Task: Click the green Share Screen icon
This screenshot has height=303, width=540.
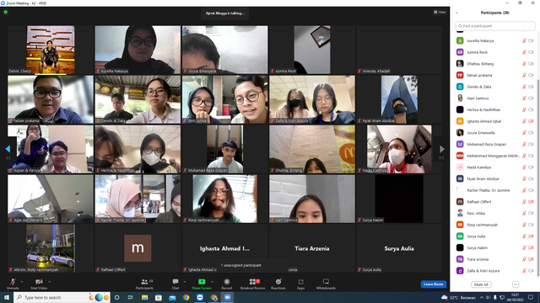Action: (202, 282)
